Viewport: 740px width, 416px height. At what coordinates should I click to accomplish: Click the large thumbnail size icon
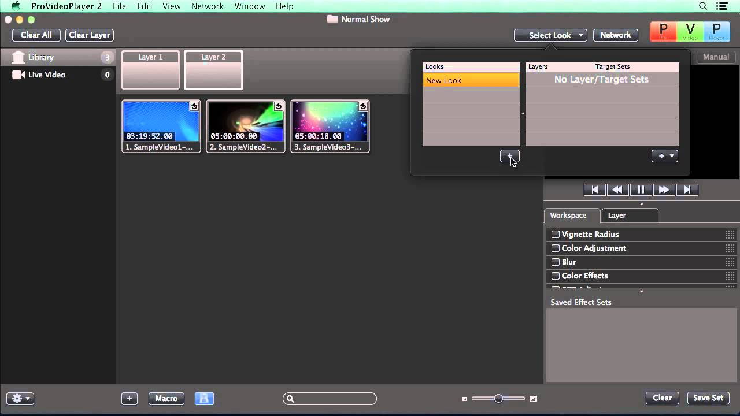point(533,399)
